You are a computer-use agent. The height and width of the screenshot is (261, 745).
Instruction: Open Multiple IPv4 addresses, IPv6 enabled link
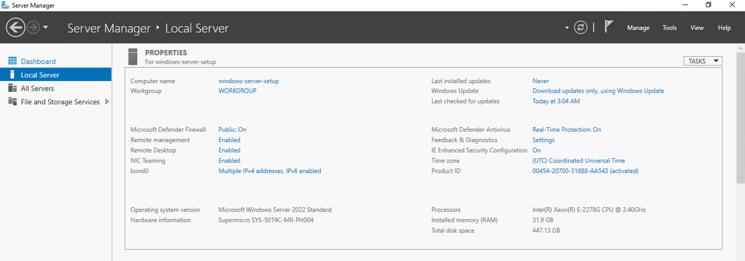pyautogui.click(x=269, y=171)
